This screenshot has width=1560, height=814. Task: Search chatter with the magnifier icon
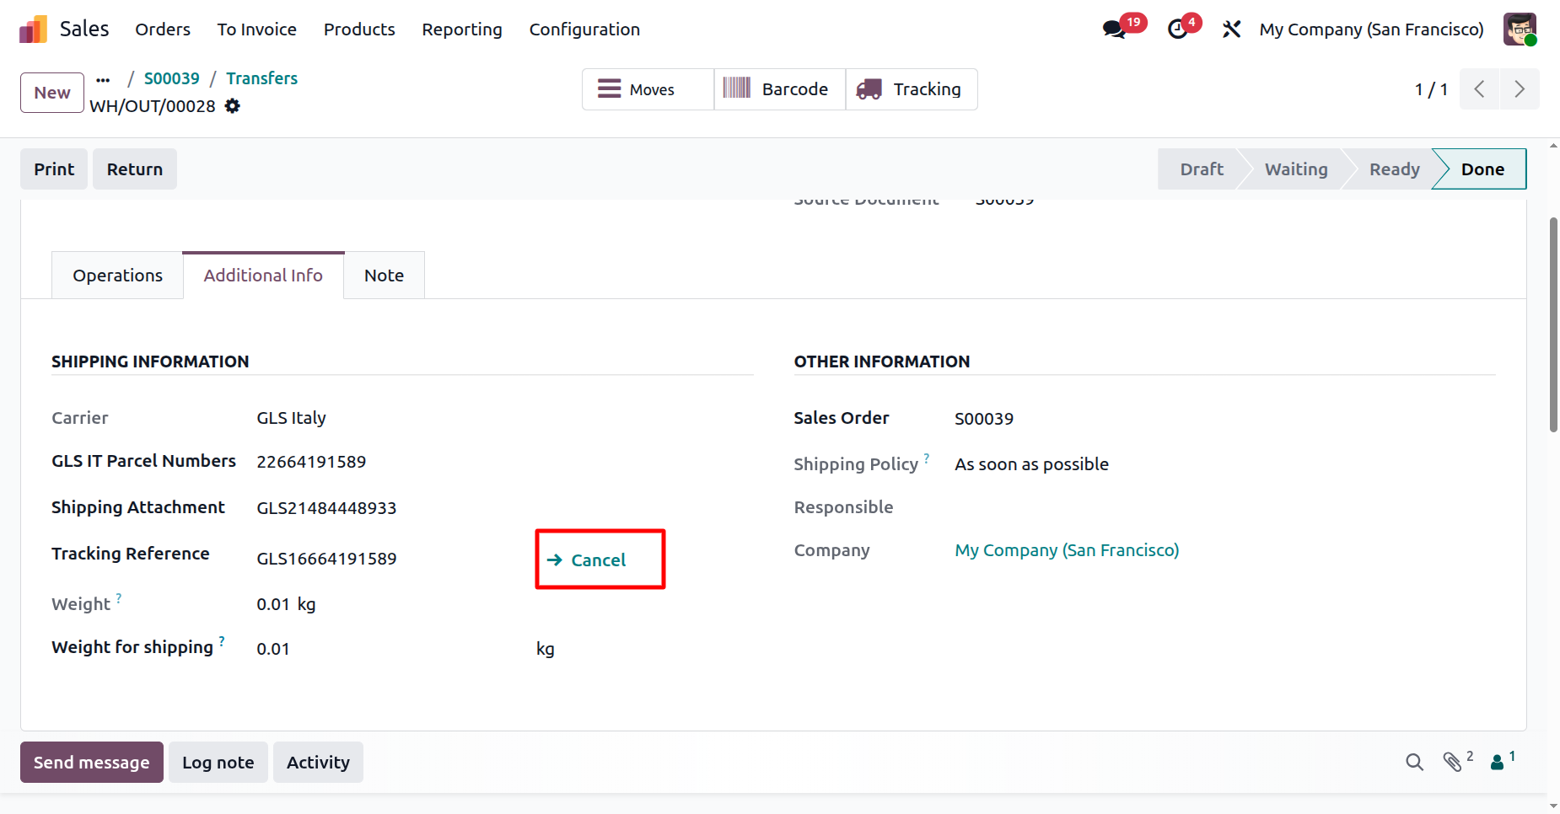coord(1414,763)
